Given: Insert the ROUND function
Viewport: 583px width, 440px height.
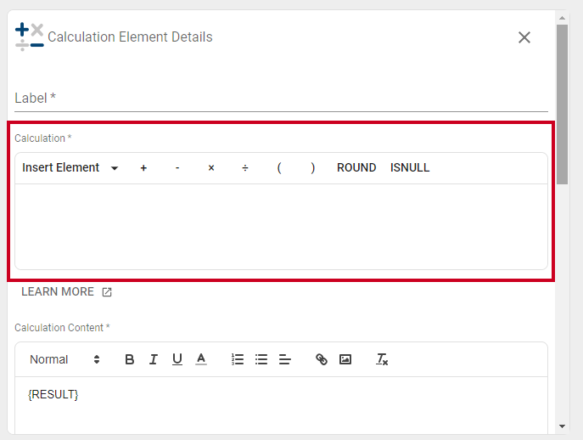Looking at the screenshot, I should 356,168.
